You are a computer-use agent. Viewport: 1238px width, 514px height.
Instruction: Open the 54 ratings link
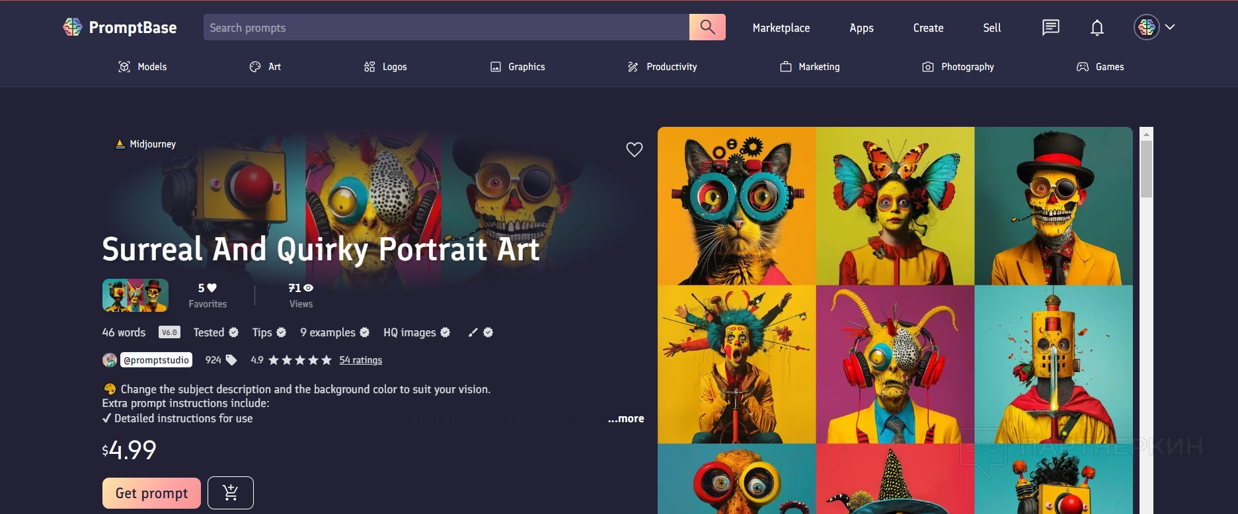point(361,360)
